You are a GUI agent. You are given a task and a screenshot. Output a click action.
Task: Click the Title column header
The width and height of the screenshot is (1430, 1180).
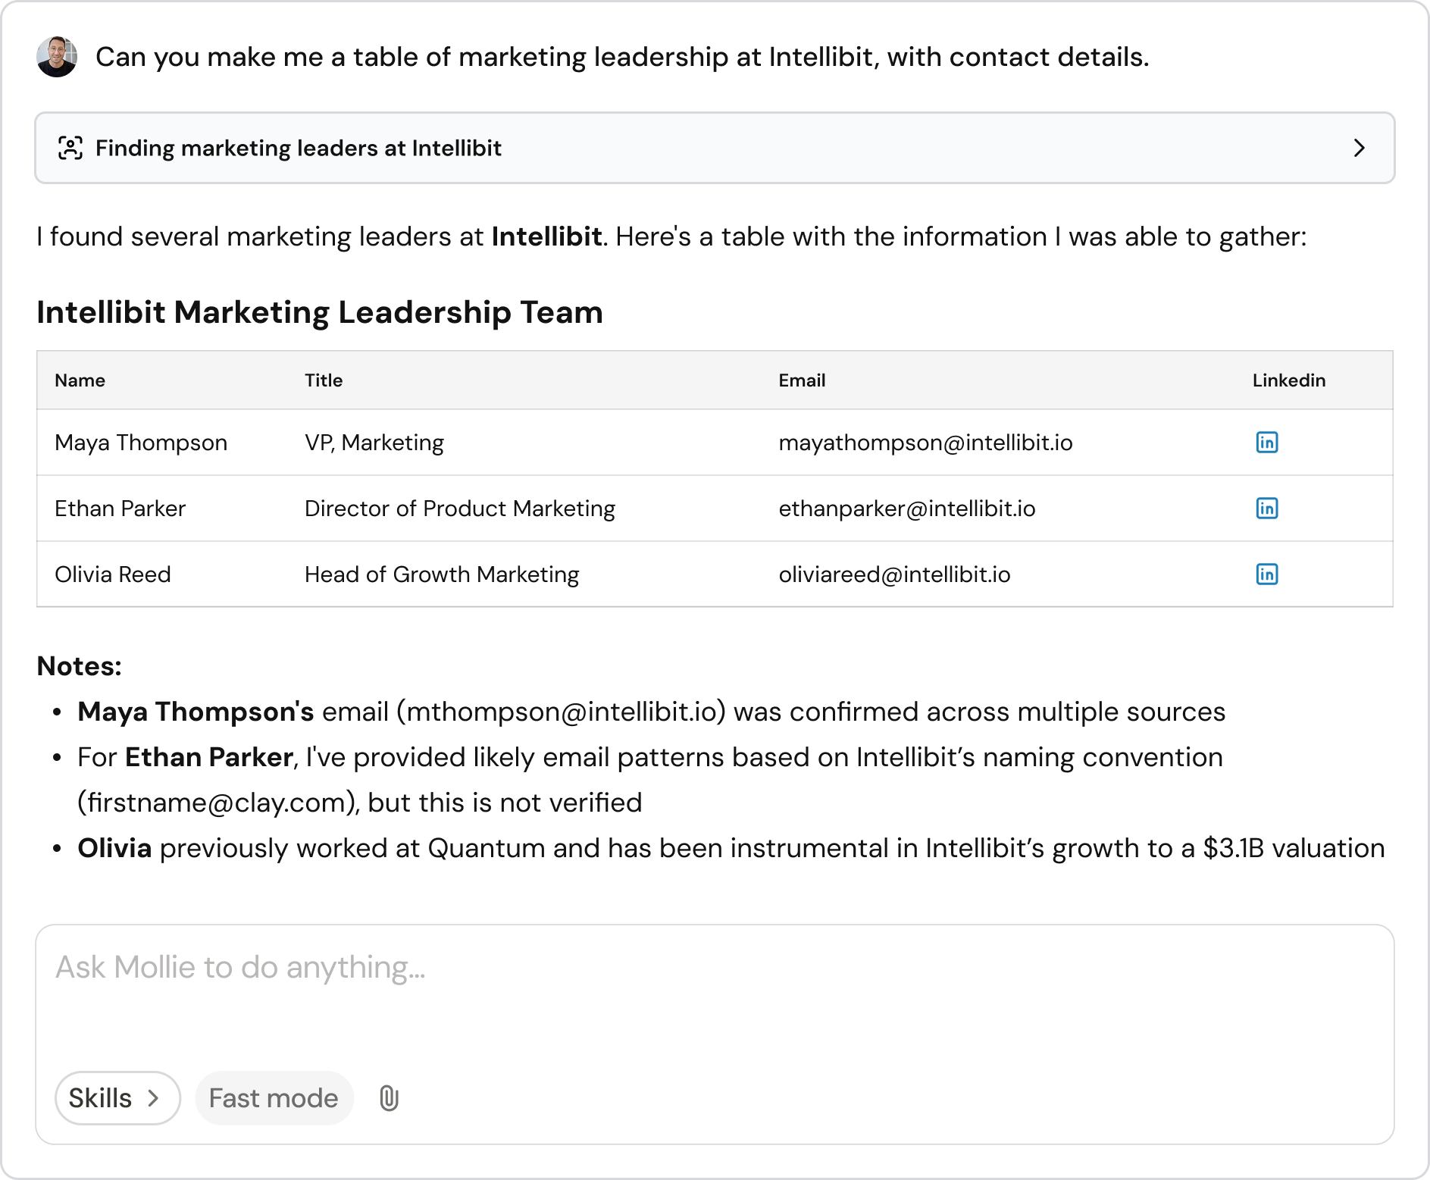pyautogui.click(x=324, y=380)
